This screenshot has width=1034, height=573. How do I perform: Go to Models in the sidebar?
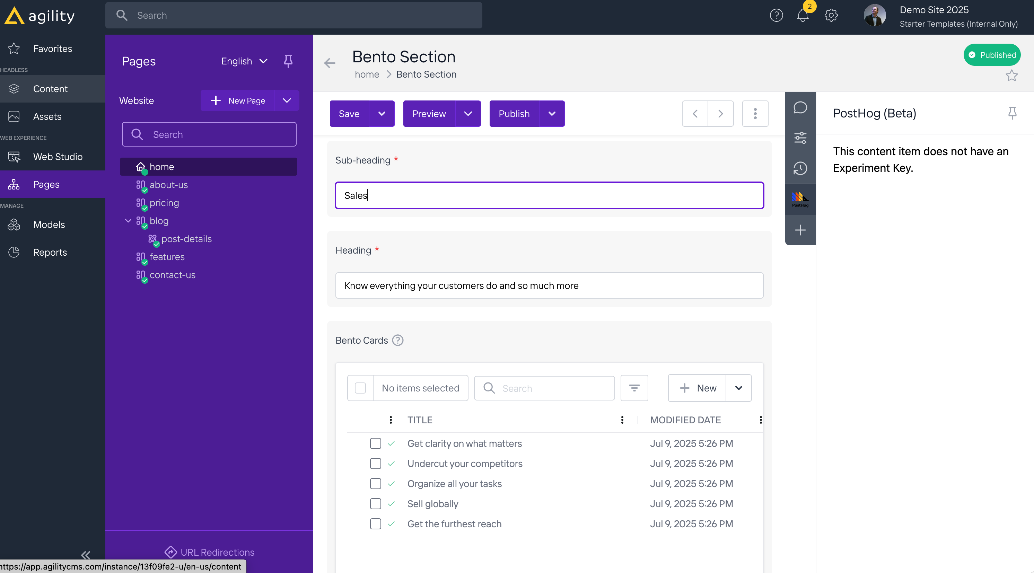(49, 225)
